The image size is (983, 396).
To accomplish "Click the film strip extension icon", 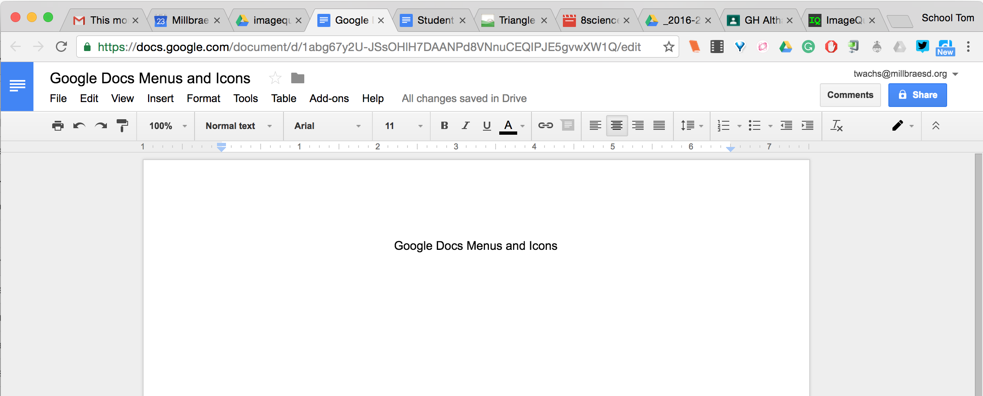I will coord(717,47).
